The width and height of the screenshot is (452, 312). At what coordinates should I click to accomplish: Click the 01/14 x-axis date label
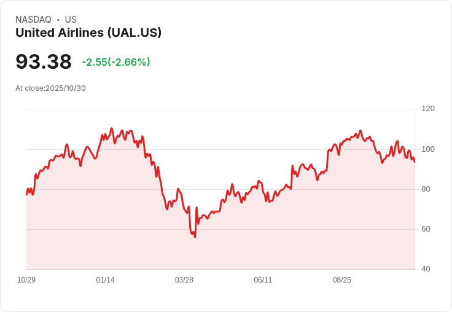click(105, 280)
